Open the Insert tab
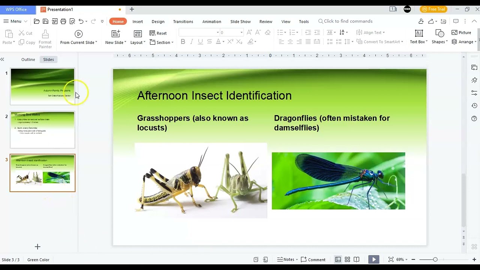The height and width of the screenshot is (270, 480). tap(138, 21)
